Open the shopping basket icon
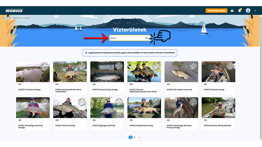The height and width of the screenshot is (147, 262). pos(232,11)
